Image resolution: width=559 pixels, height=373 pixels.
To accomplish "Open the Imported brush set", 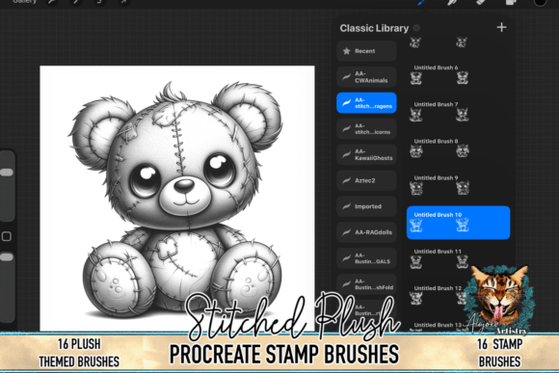I will [366, 206].
